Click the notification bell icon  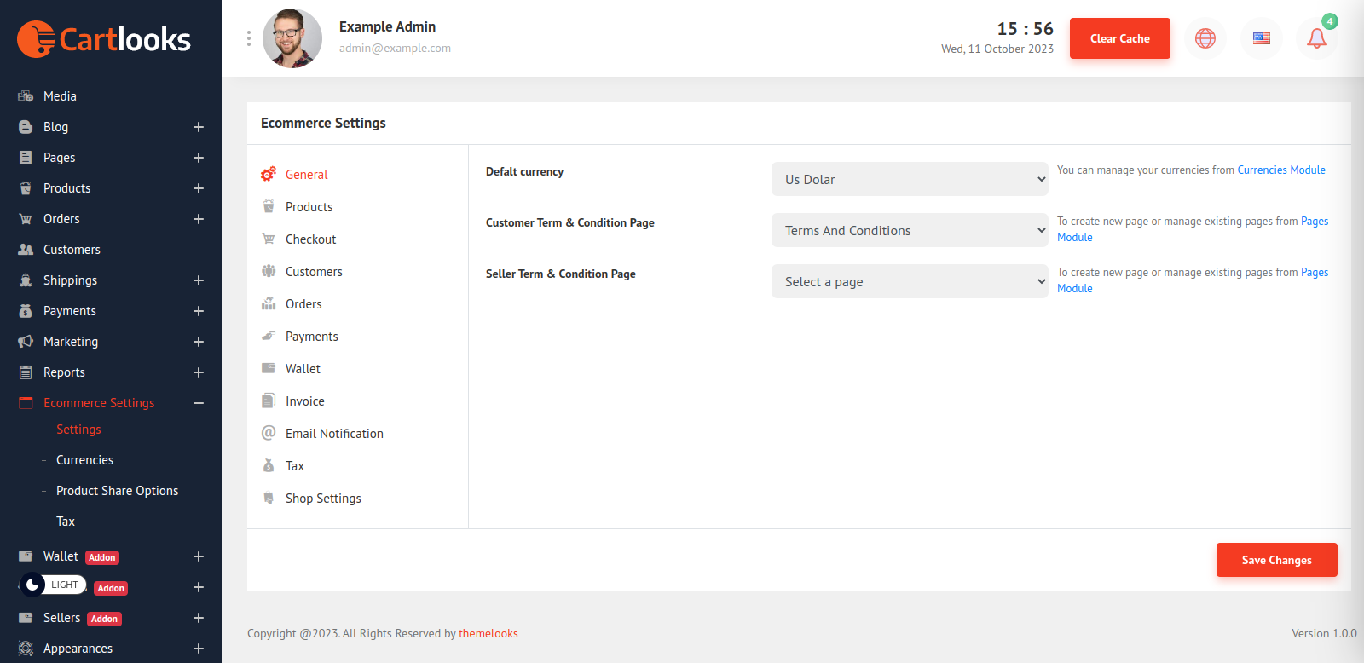[1316, 38]
